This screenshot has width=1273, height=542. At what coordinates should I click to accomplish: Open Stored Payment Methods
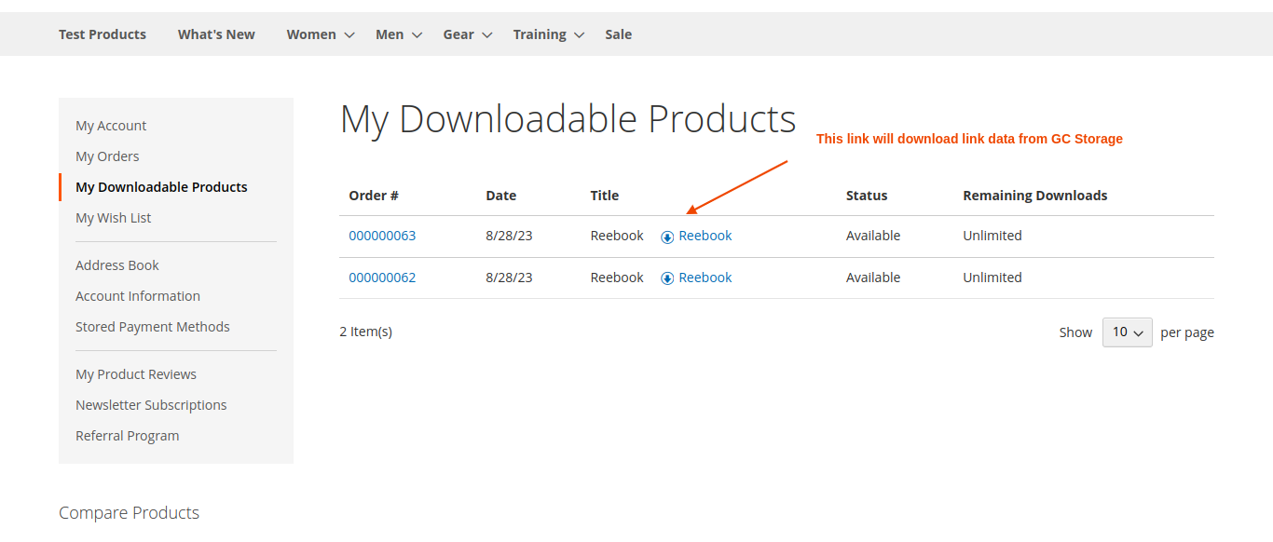153,326
